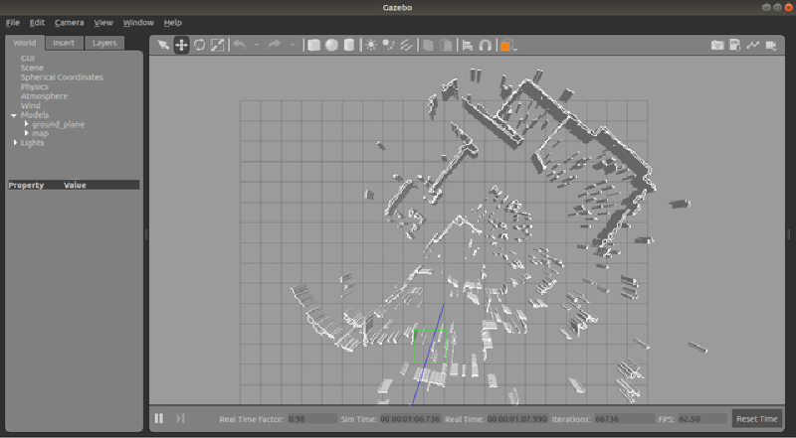Switch to the Insert tab

point(64,43)
